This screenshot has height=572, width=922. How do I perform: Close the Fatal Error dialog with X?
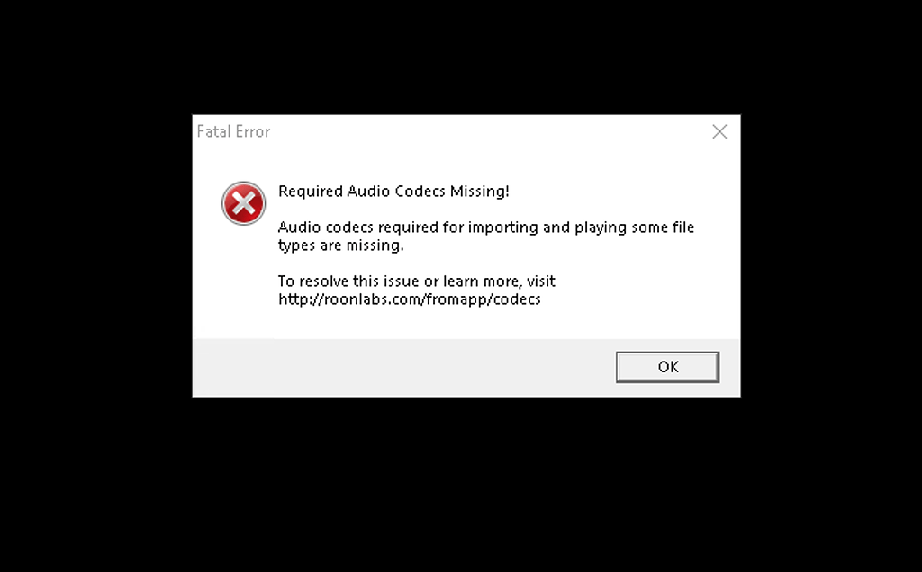(719, 131)
